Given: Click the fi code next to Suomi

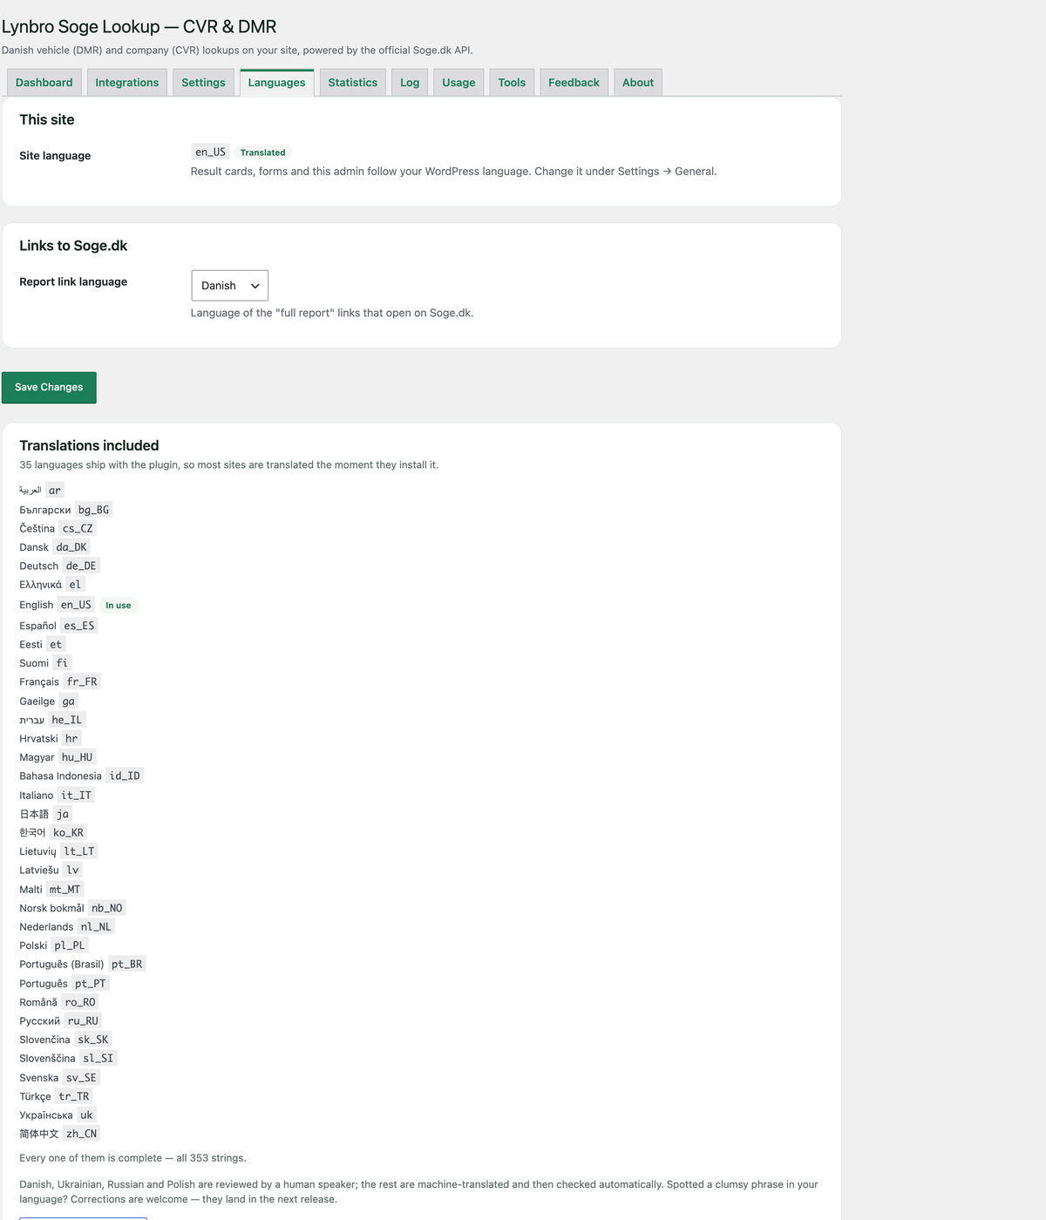Looking at the screenshot, I should [62, 663].
